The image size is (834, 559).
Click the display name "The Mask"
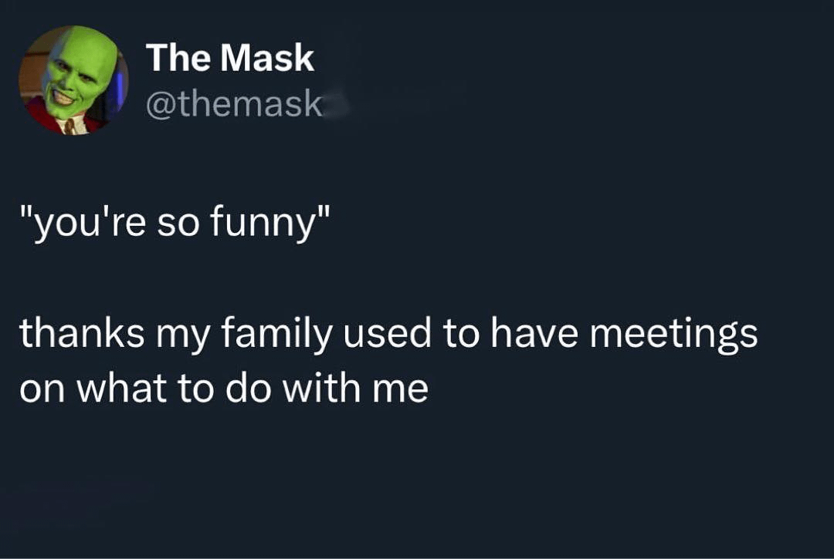click(x=230, y=57)
